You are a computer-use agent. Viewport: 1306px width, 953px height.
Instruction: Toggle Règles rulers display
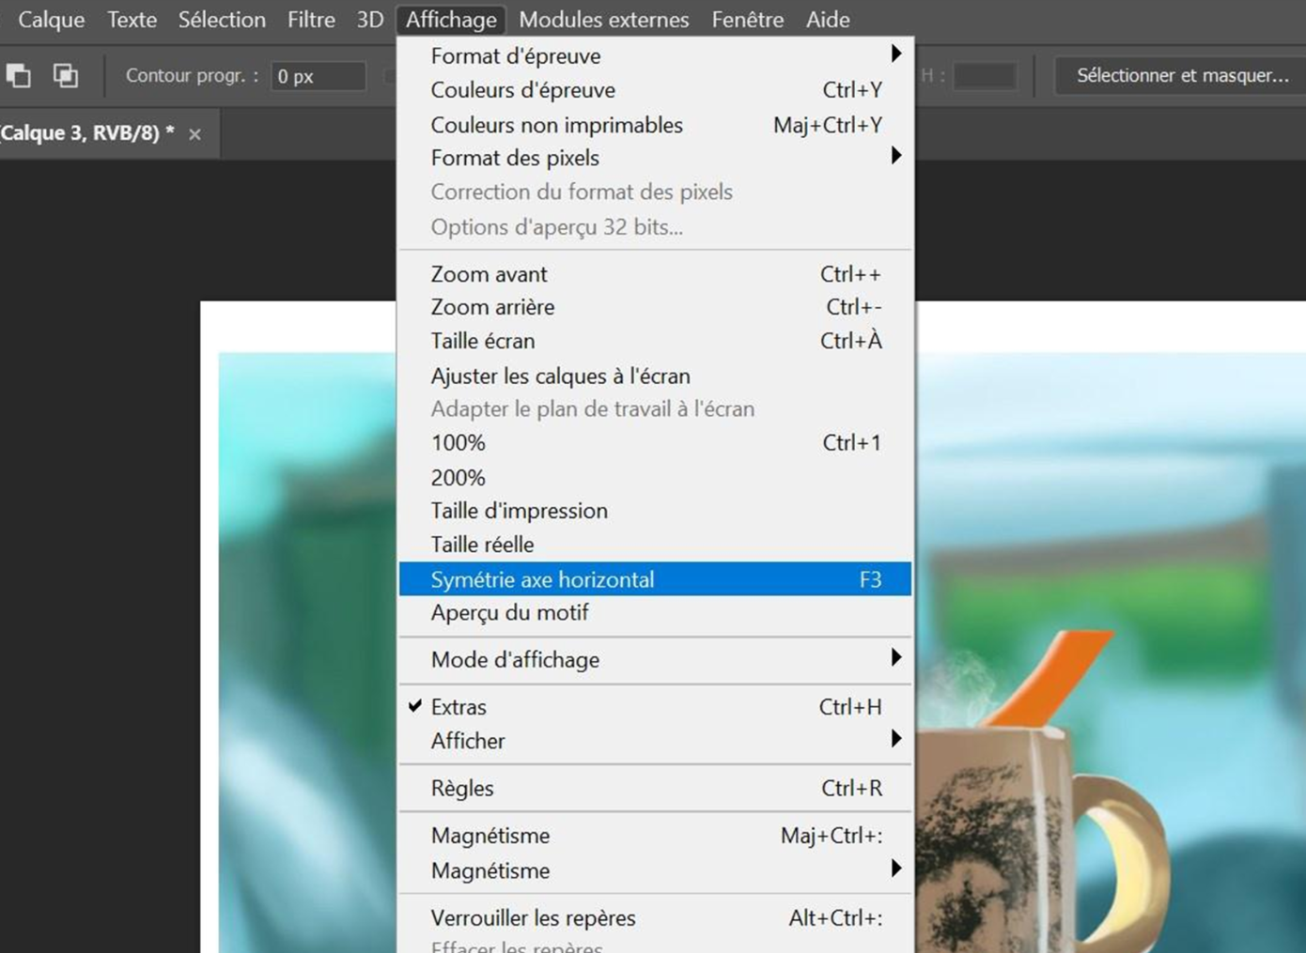[x=462, y=789]
